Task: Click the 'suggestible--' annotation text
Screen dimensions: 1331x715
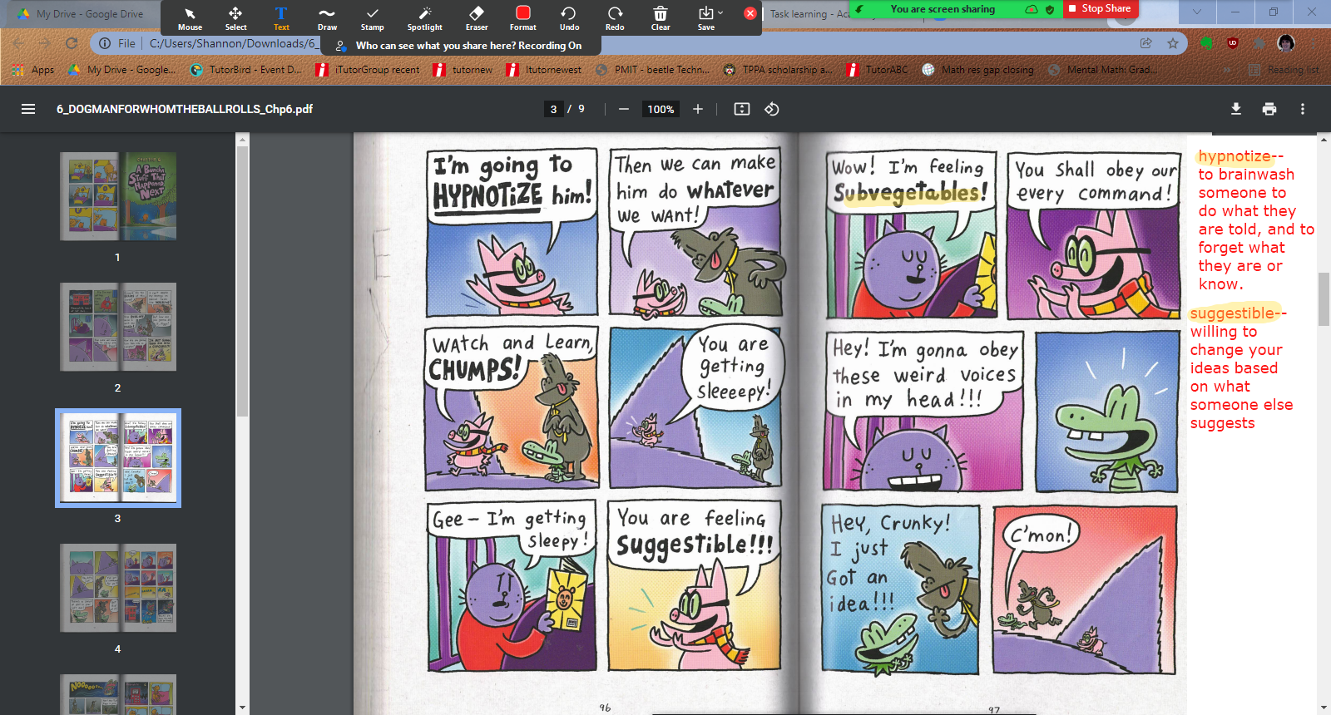Action: coord(1238,313)
